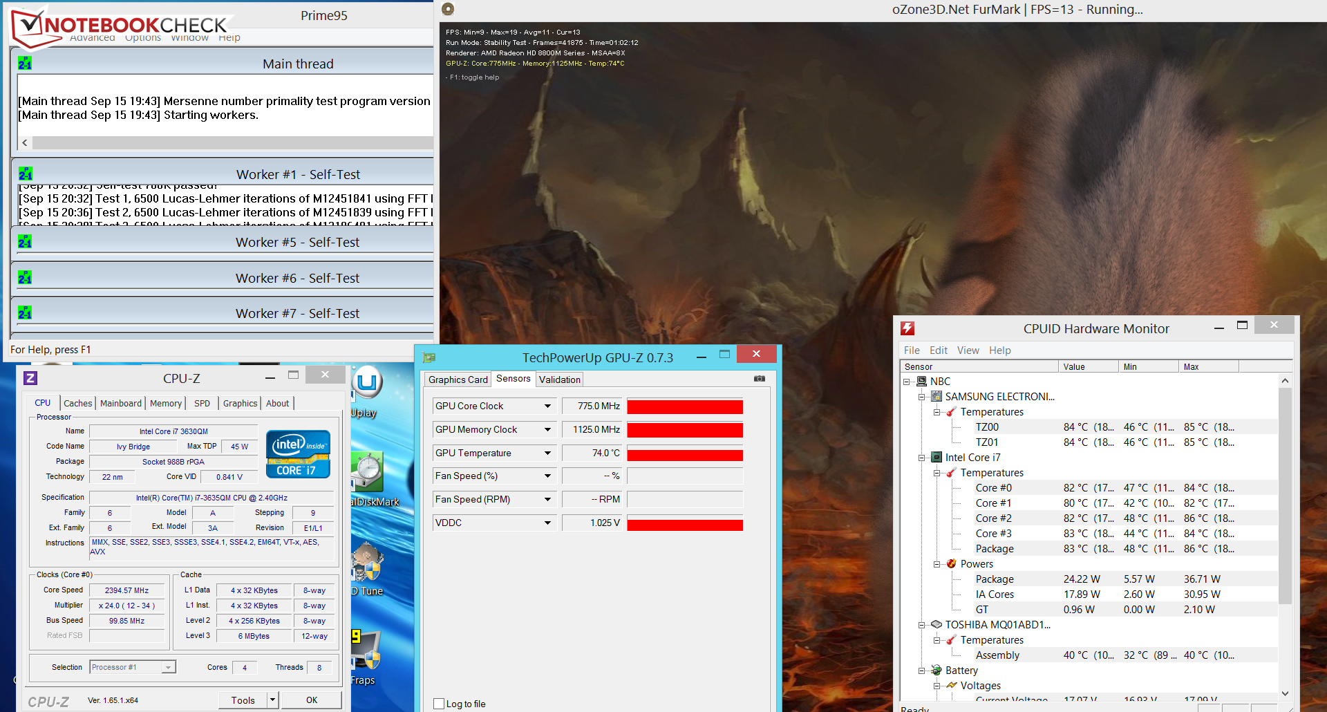Click the GPU Temperature red sensor graph
The width and height of the screenshot is (1327, 712).
(x=685, y=453)
